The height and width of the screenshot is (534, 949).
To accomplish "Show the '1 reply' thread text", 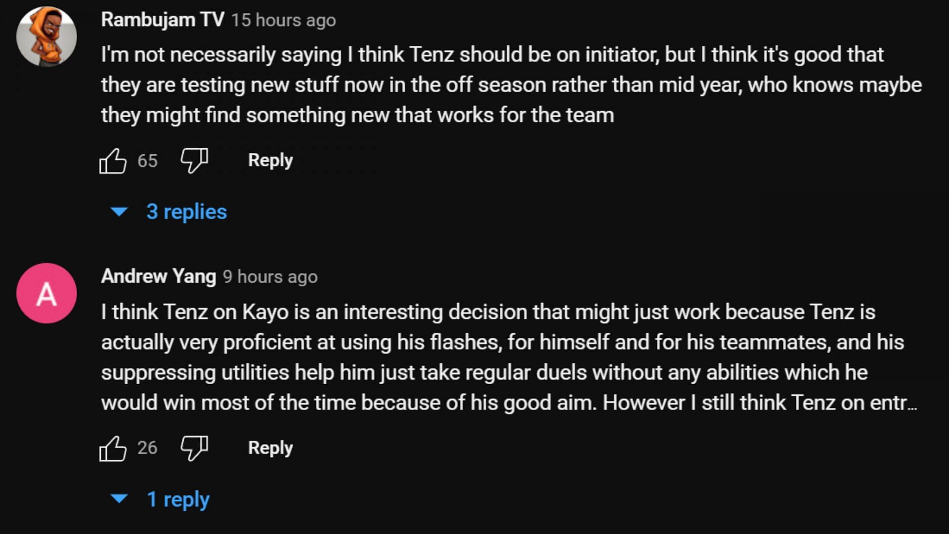I will tap(178, 499).
